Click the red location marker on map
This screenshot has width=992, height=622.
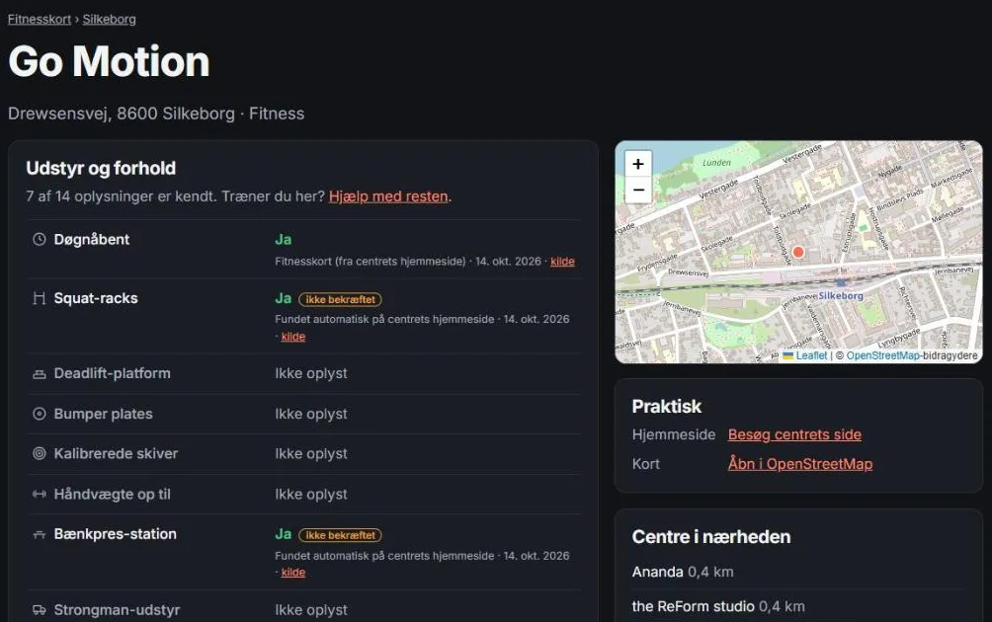[798, 252]
